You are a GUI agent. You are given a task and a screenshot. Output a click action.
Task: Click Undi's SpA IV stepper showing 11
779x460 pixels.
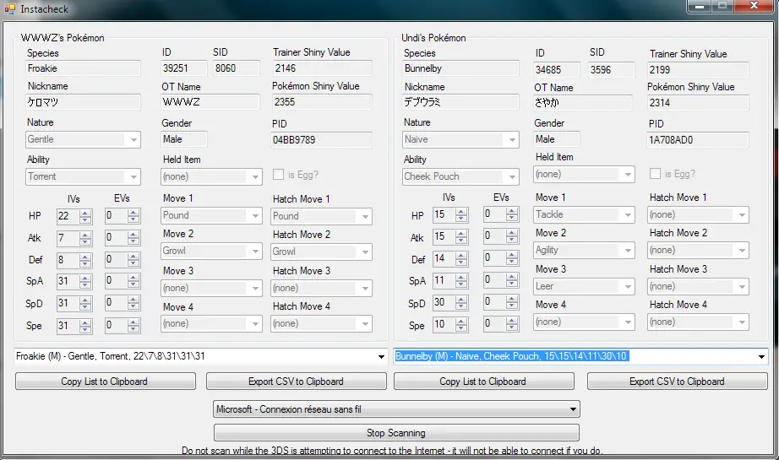point(450,280)
